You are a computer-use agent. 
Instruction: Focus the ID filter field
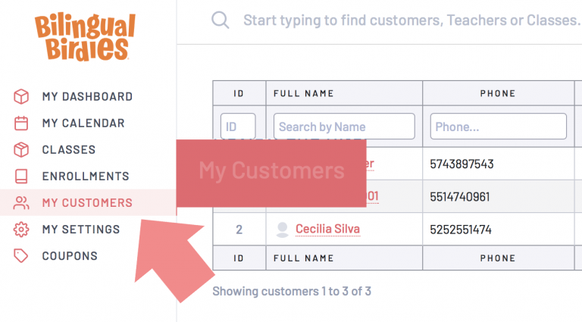click(238, 127)
